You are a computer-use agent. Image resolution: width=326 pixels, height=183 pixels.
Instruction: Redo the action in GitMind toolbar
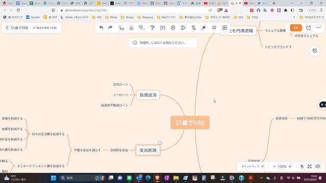point(110,27)
